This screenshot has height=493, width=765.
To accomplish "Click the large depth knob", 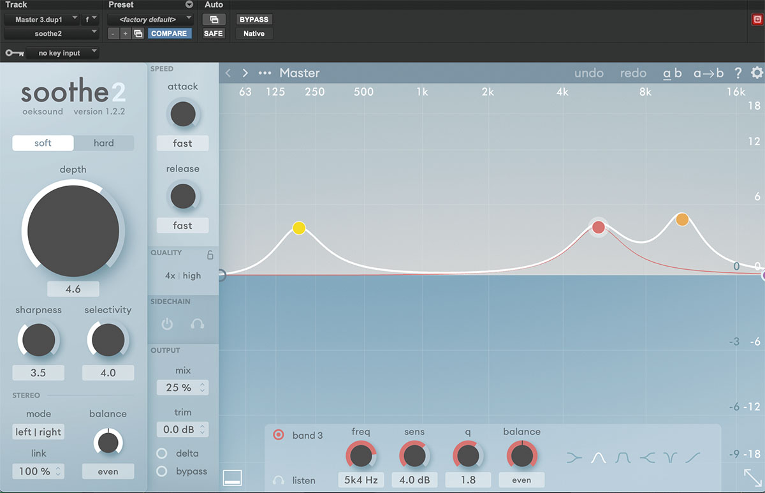I will click(73, 231).
